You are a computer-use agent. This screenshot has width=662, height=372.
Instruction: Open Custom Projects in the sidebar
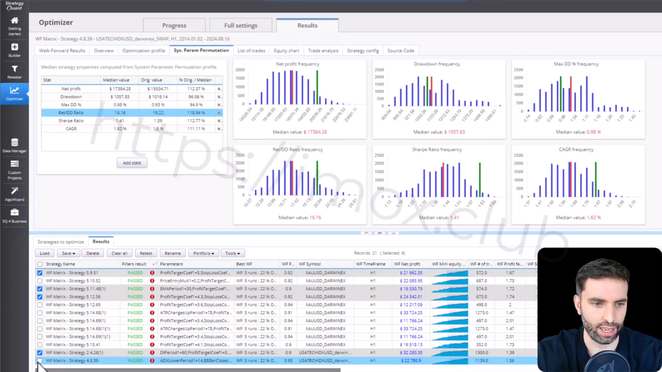point(14,170)
